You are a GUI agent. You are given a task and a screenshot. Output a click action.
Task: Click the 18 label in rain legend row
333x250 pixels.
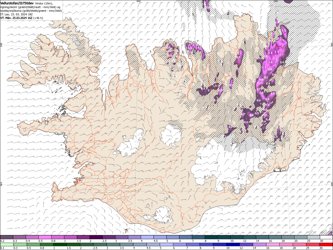point(281,248)
